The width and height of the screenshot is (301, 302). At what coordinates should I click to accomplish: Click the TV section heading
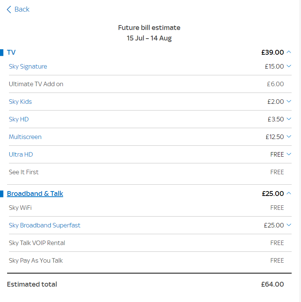coord(11,52)
